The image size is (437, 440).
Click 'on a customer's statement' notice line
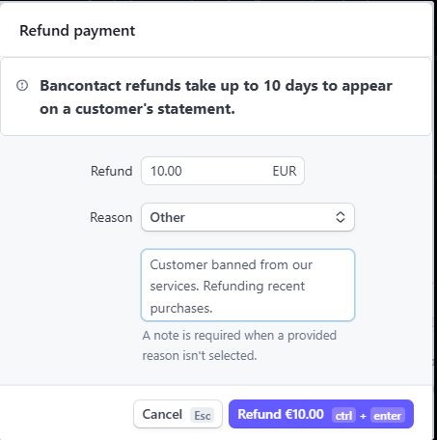pos(137,109)
